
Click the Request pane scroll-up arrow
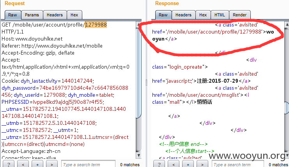coord(138,25)
